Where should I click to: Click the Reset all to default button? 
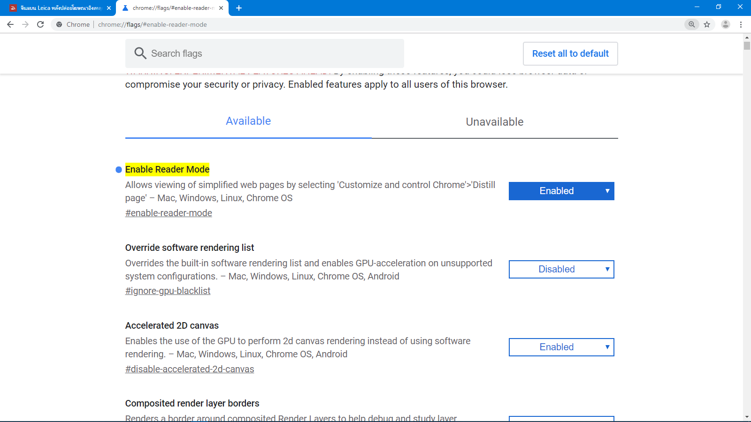pyautogui.click(x=570, y=53)
